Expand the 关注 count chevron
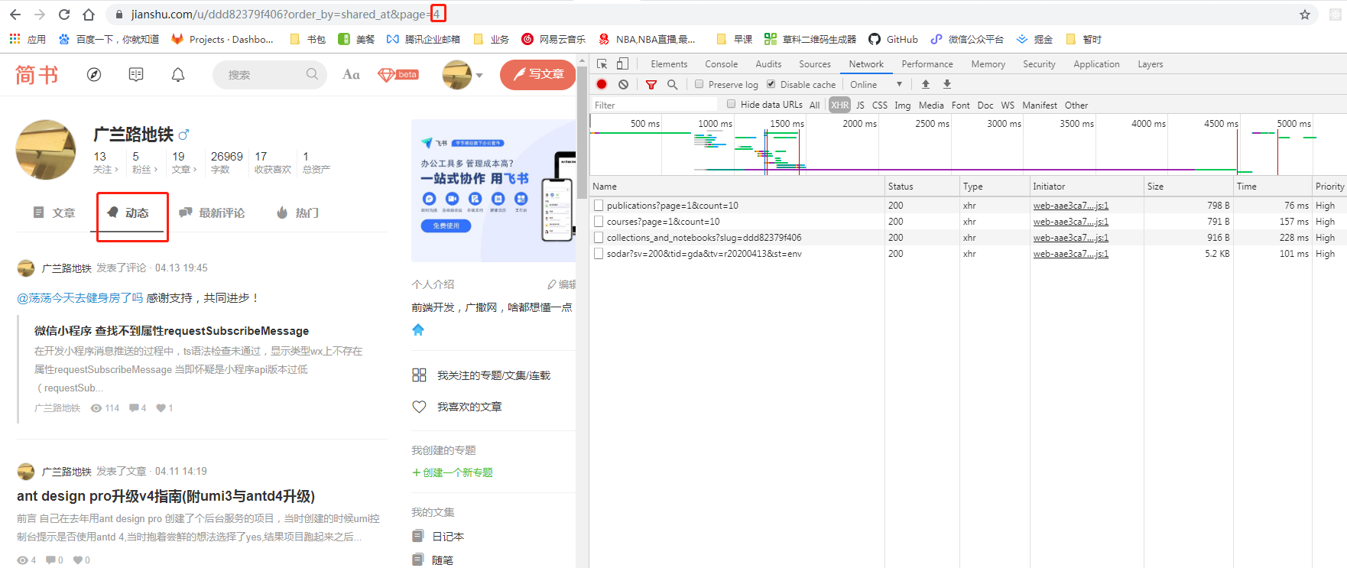Screen dimensions: 1347x568 tap(116, 170)
